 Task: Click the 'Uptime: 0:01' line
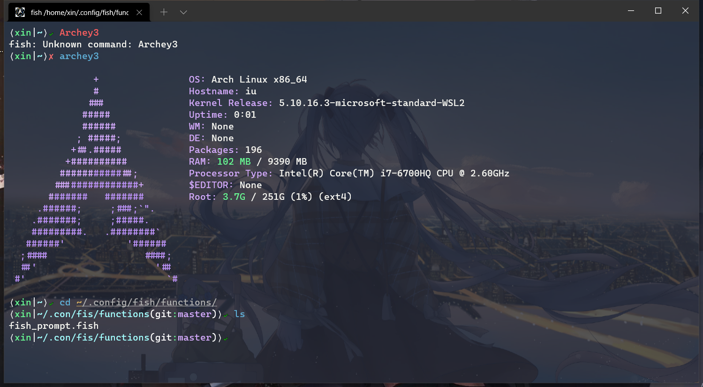223,114
